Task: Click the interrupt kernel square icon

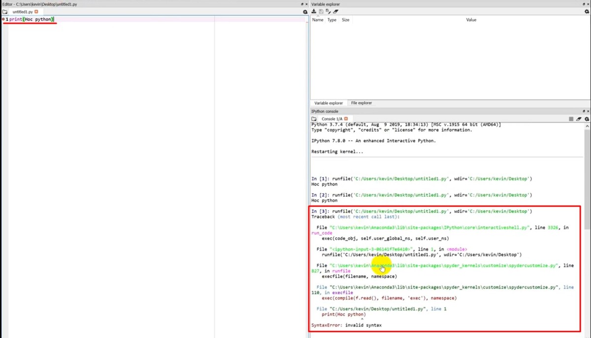Action: pos(571,119)
